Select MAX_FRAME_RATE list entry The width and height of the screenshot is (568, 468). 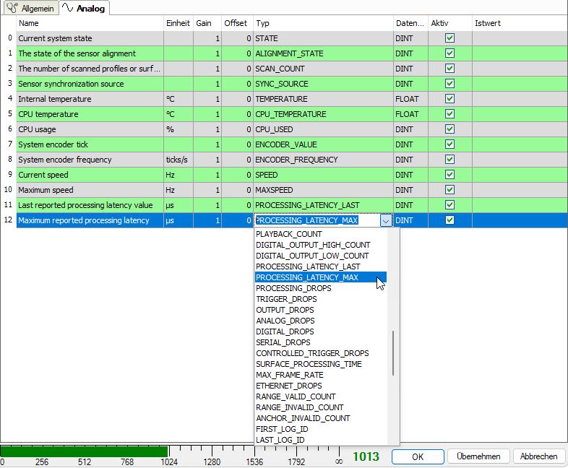point(290,375)
